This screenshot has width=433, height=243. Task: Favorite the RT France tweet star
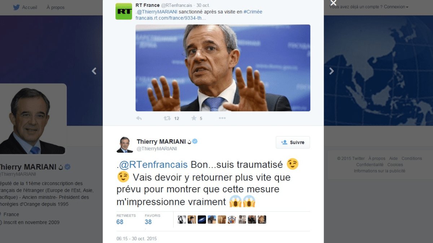[194, 118]
